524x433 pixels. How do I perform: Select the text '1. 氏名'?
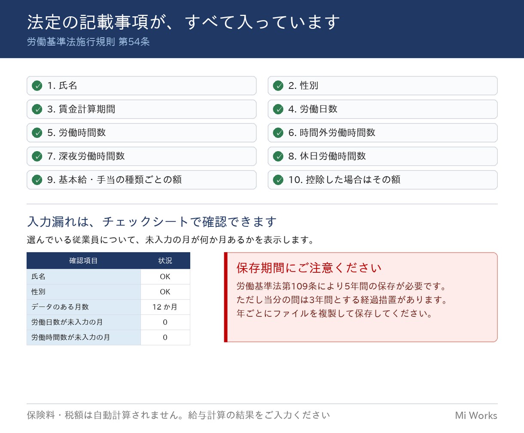(x=62, y=85)
